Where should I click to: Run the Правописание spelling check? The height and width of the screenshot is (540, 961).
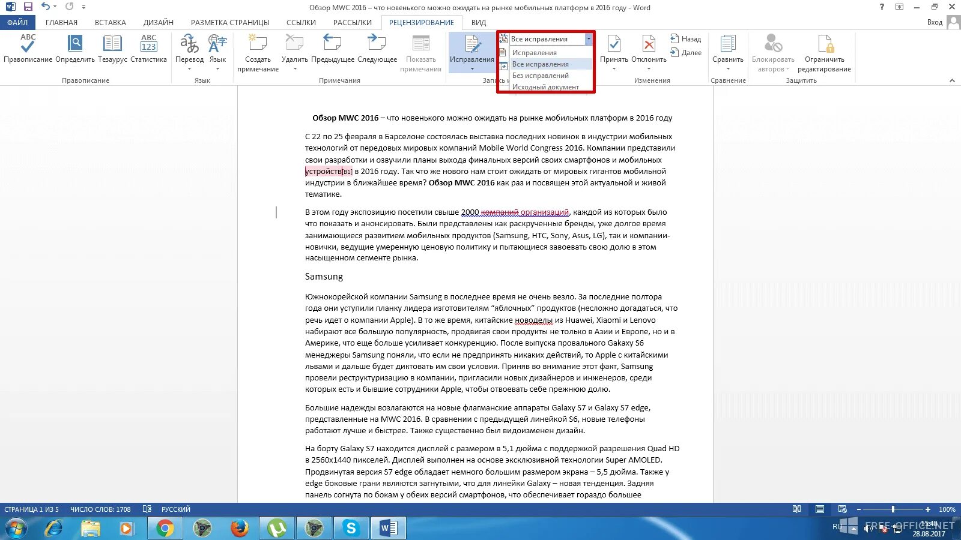click(x=28, y=48)
